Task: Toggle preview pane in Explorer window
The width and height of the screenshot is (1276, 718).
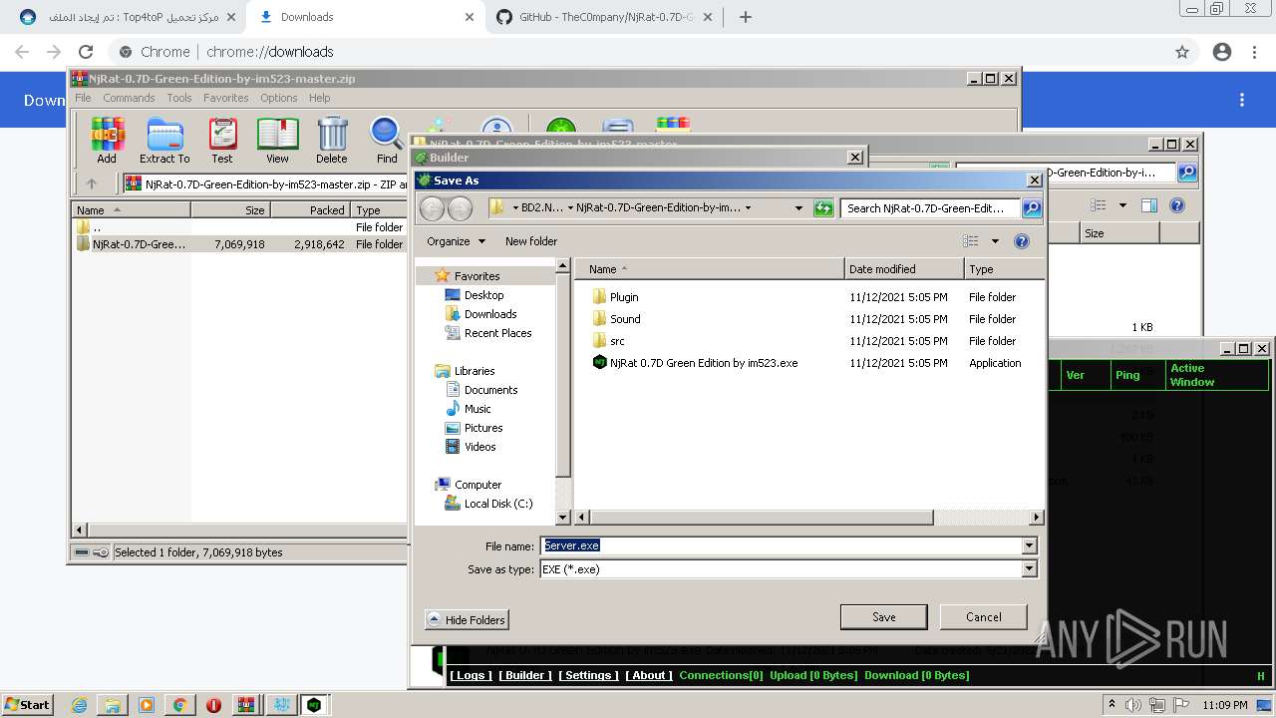Action: tap(1148, 205)
